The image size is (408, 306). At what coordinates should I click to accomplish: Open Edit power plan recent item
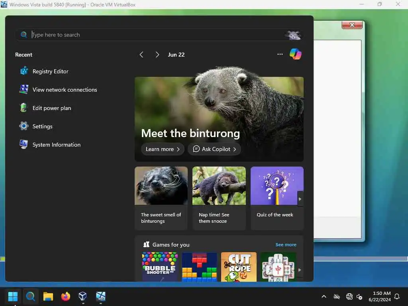click(x=45, y=108)
